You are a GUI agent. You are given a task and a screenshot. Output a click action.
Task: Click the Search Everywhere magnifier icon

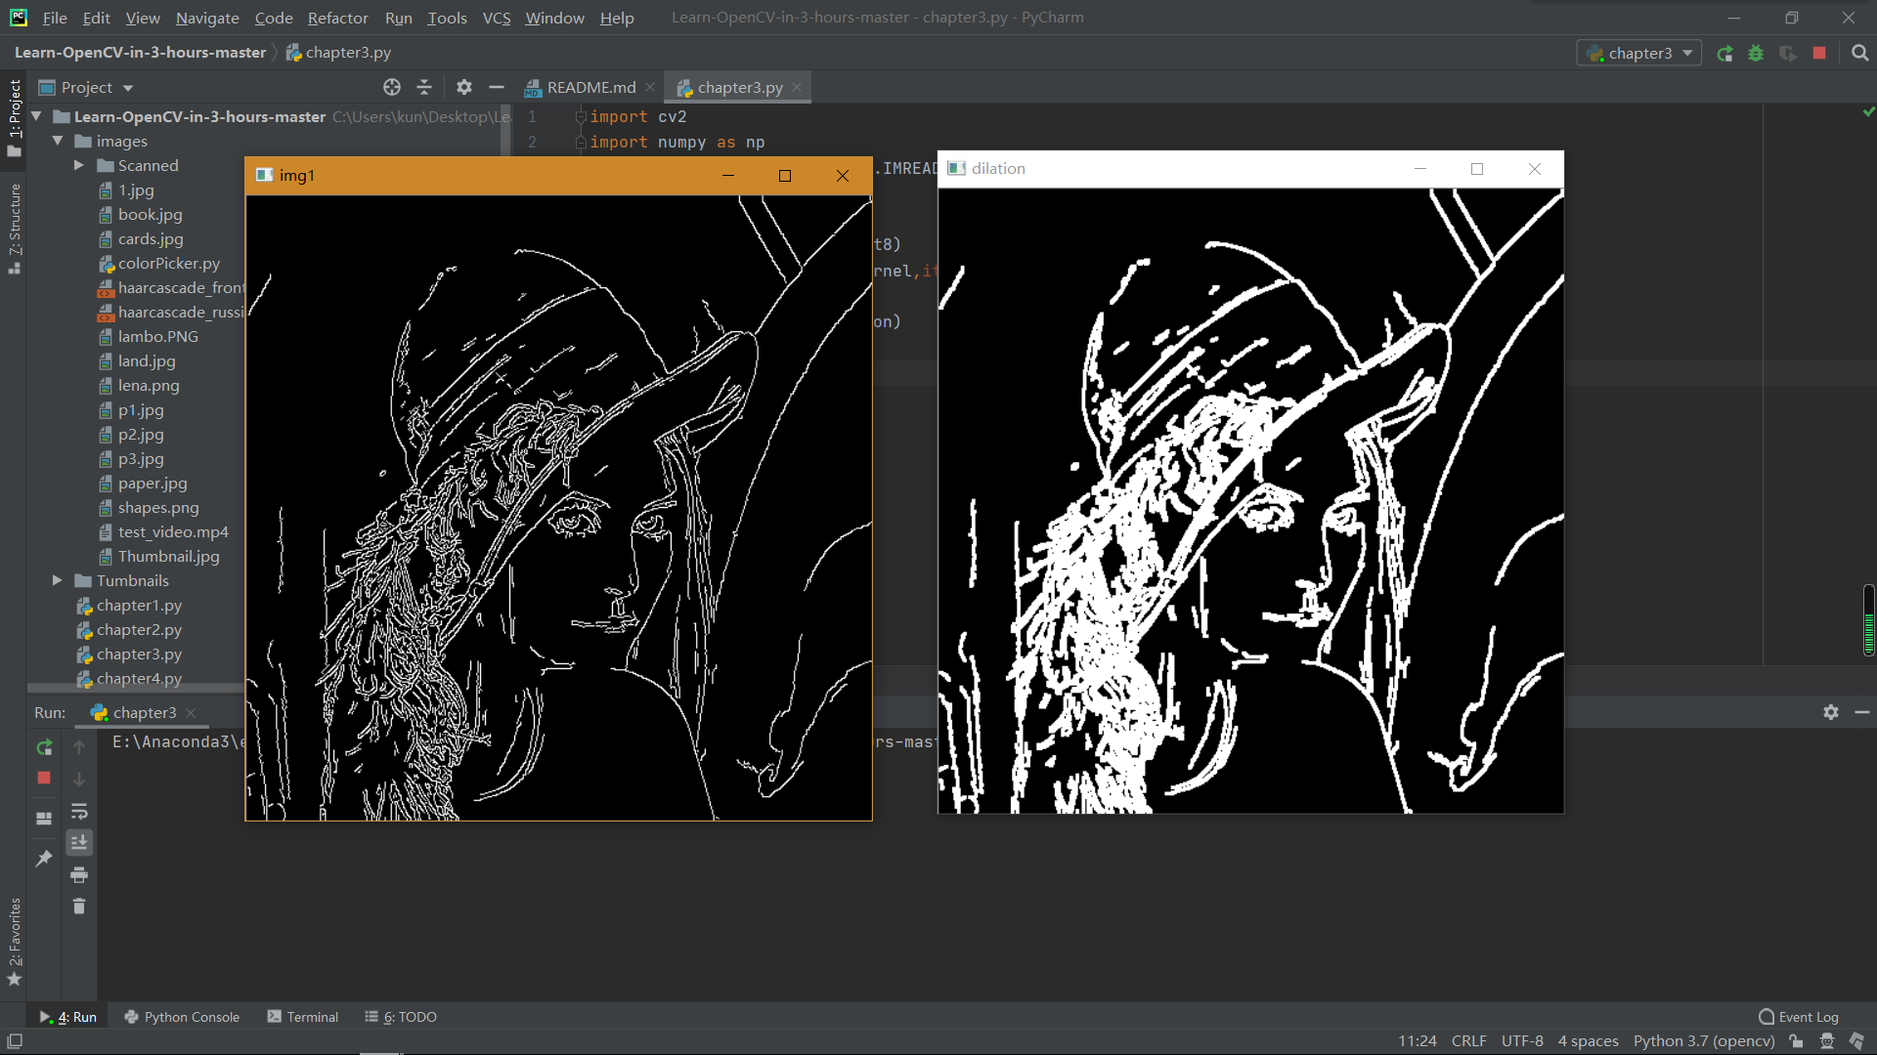(x=1859, y=54)
